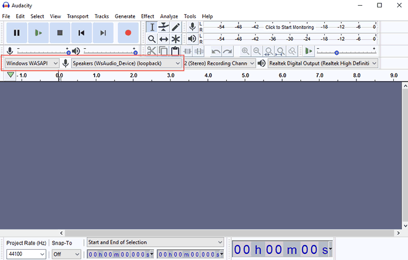The height and width of the screenshot is (260, 408).
Task: Open the Windows WASAPI audio host dropdown
Action: pos(32,63)
